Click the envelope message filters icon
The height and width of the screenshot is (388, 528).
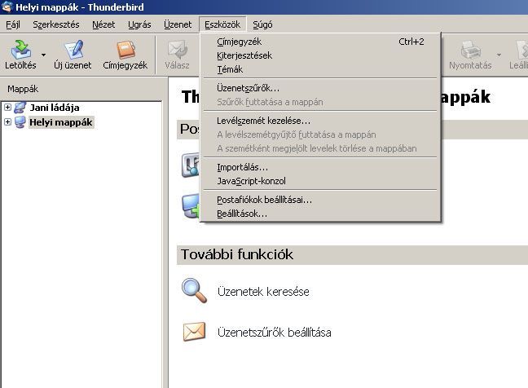tap(194, 332)
